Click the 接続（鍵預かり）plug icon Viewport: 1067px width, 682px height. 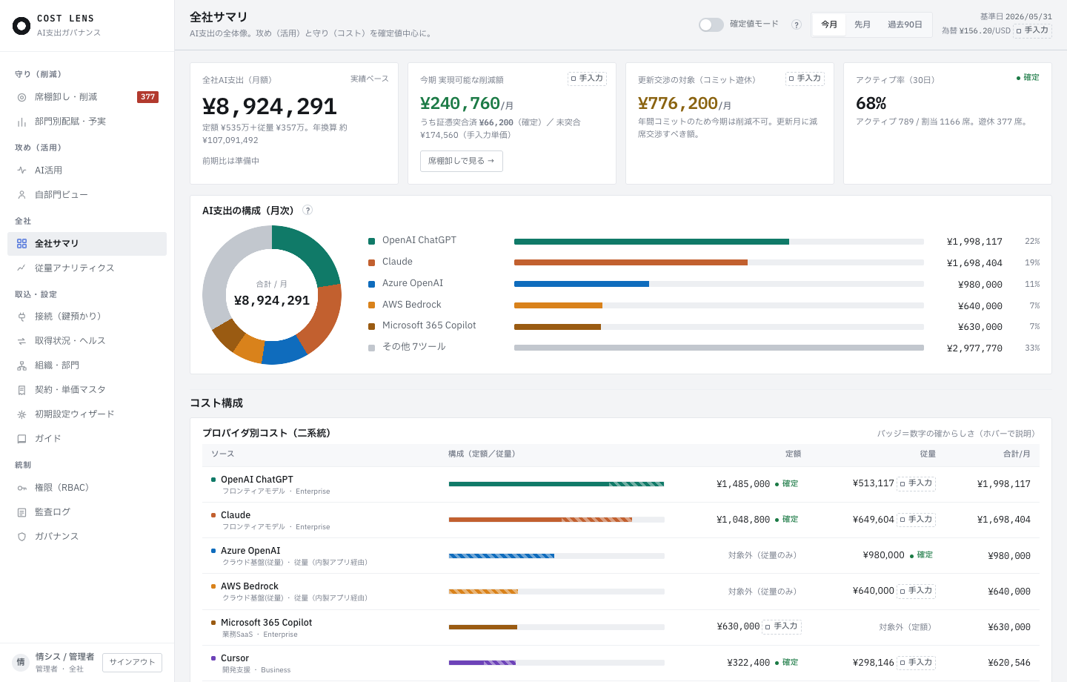[21, 317]
